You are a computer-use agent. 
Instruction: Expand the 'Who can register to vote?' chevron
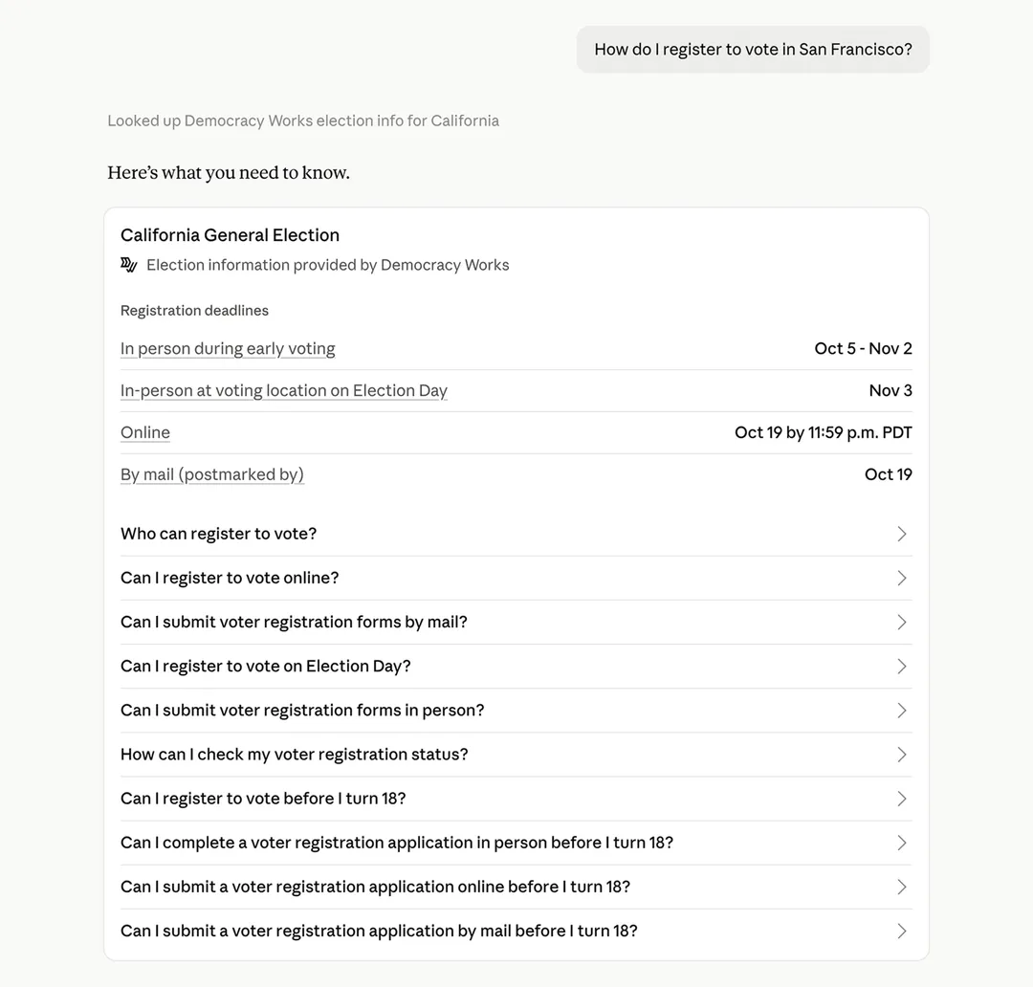902,534
